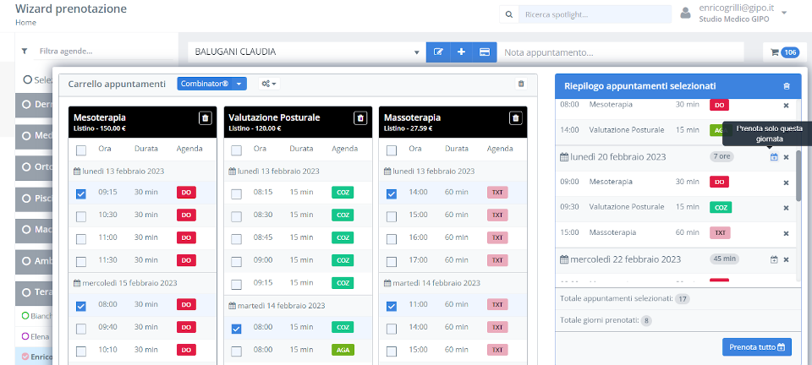This screenshot has height=365, width=812.
Task: Open the Combinator dropdown
Action: tap(211, 84)
